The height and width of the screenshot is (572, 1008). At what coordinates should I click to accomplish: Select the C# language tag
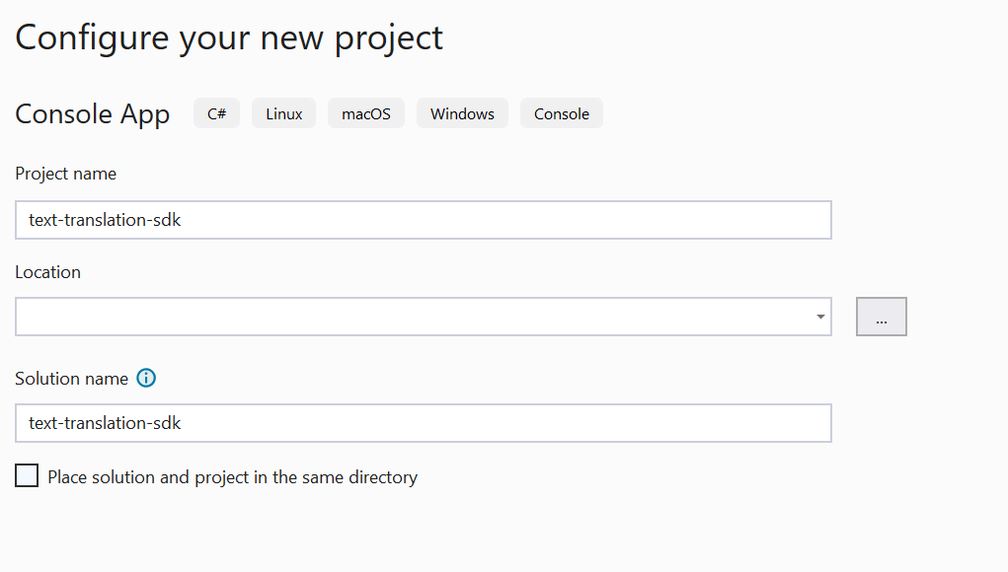[215, 112]
